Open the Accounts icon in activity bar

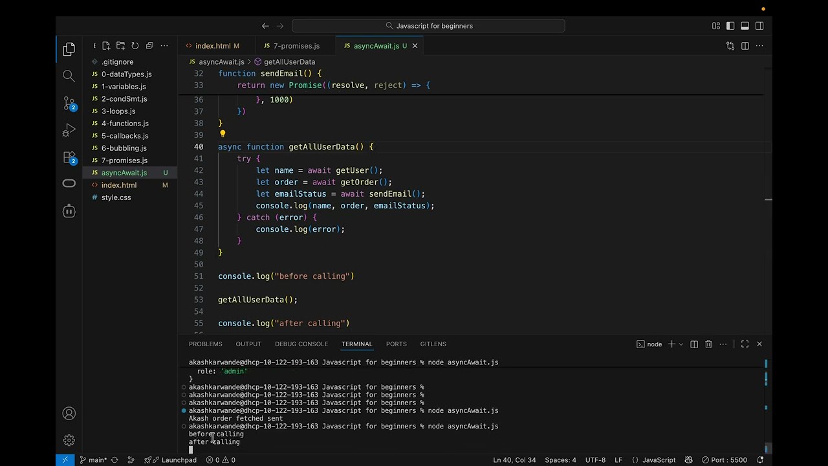point(69,414)
